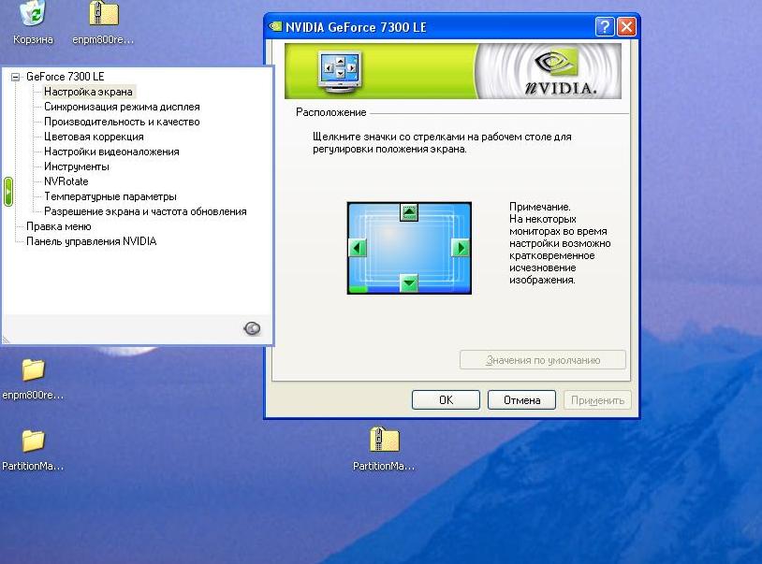Go to NVRotate settings
Image resolution: width=762 pixels, height=564 pixels.
coord(66,181)
